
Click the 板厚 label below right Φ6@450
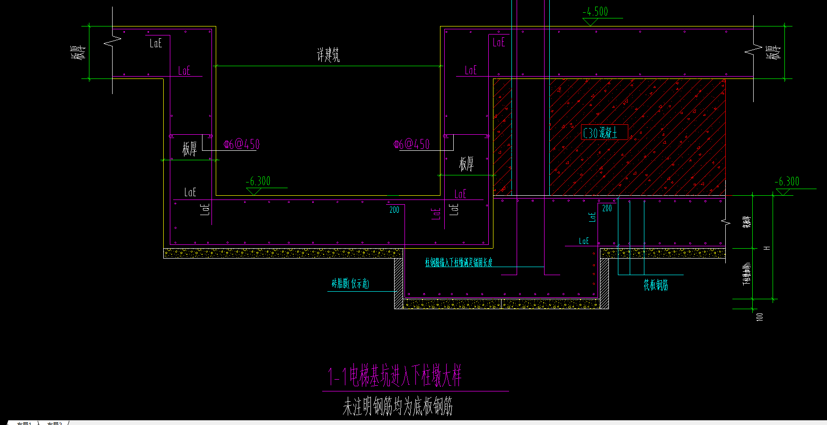[466, 164]
